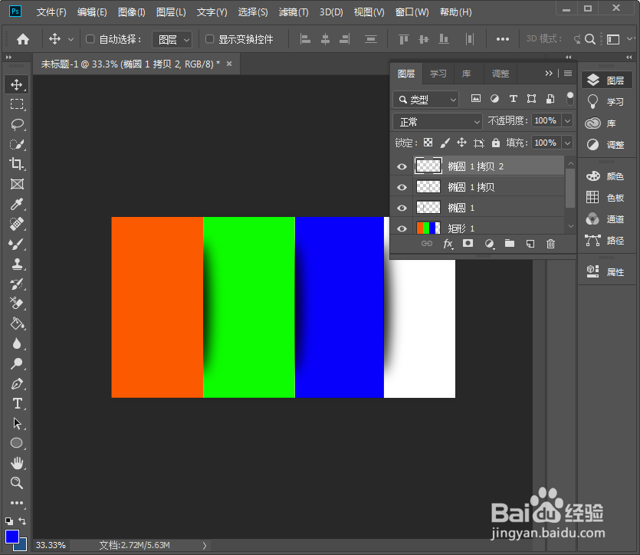Select the Pen tool
The width and height of the screenshot is (640, 555).
click(17, 383)
